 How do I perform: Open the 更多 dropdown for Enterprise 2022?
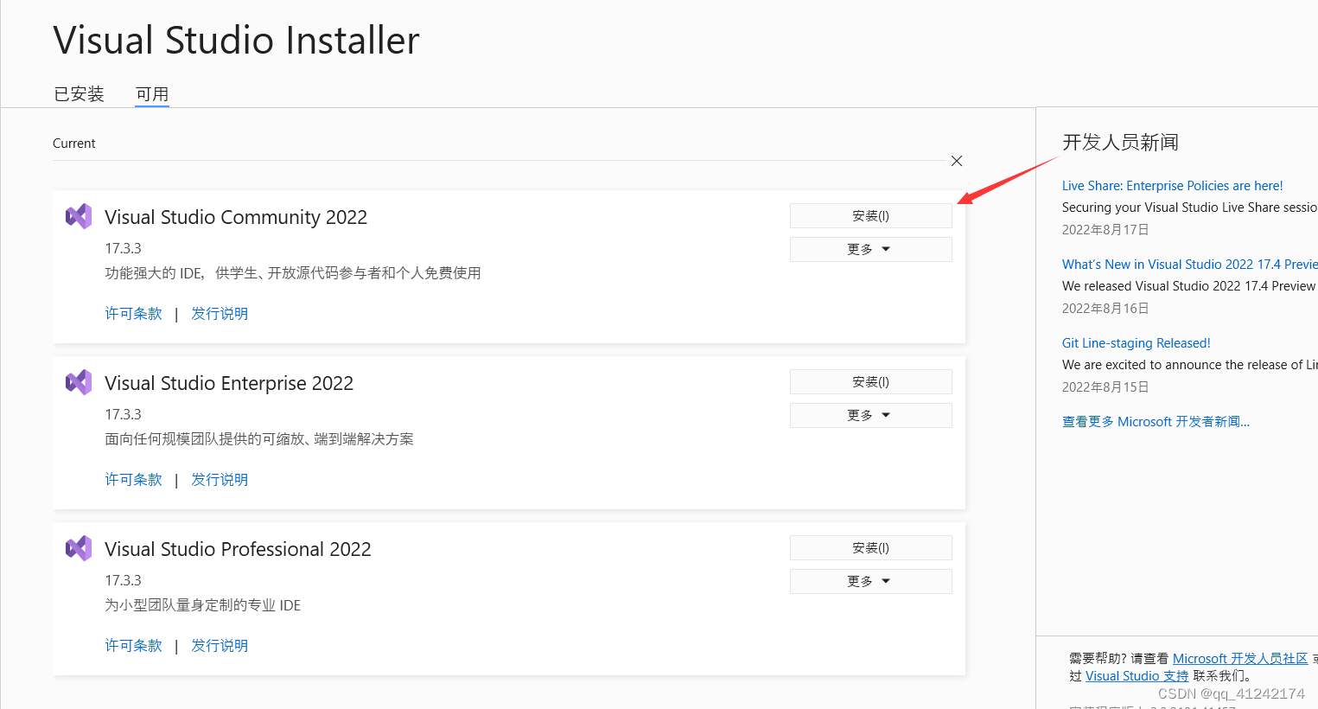[x=871, y=415]
